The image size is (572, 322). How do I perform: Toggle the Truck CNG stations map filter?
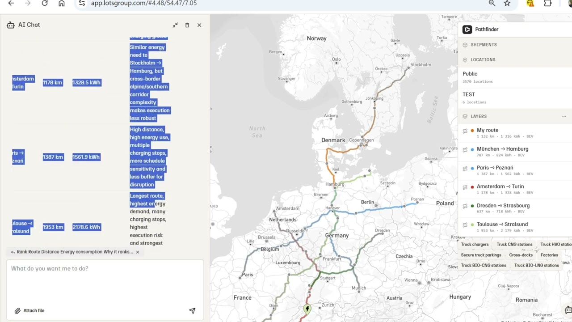[x=514, y=245]
